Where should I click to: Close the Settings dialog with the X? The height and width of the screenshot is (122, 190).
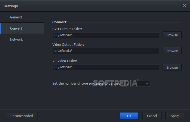[x=185, y=6]
